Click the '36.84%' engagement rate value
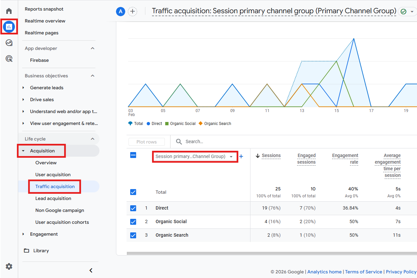The width and height of the screenshot is (417, 278). (x=351, y=208)
